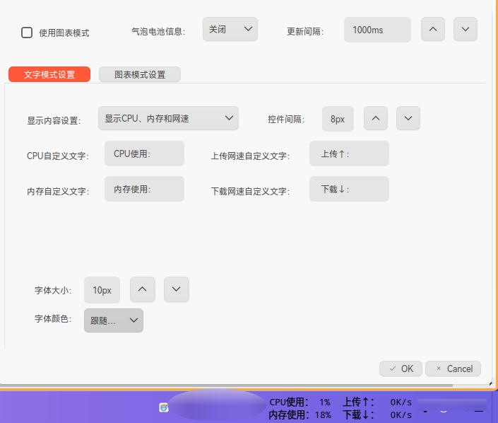Click the 显示内容设置 label
The height and width of the screenshot is (423, 498).
(x=54, y=121)
